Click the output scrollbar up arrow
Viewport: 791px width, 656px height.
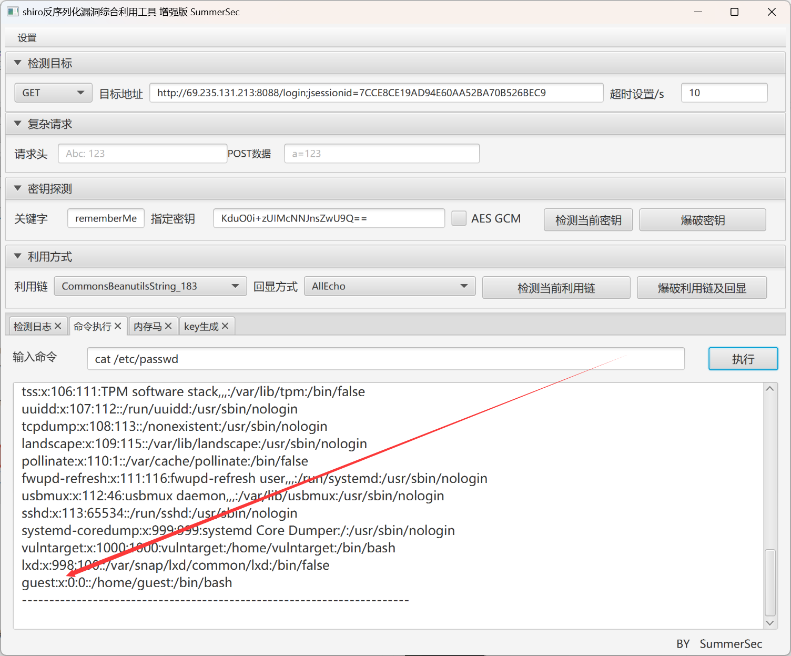pyautogui.click(x=770, y=389)
